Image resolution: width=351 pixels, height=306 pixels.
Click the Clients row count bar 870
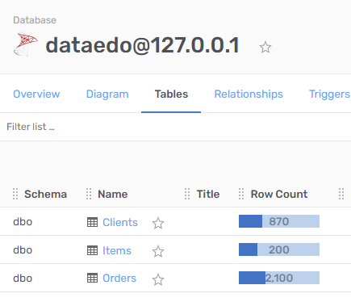tap(279, 221)
